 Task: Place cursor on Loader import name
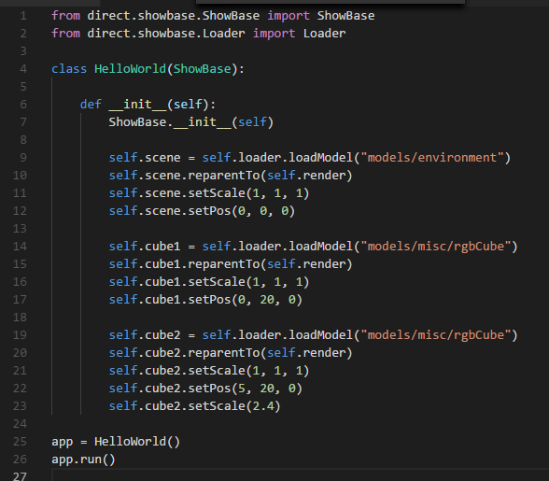tap(324, 34)
